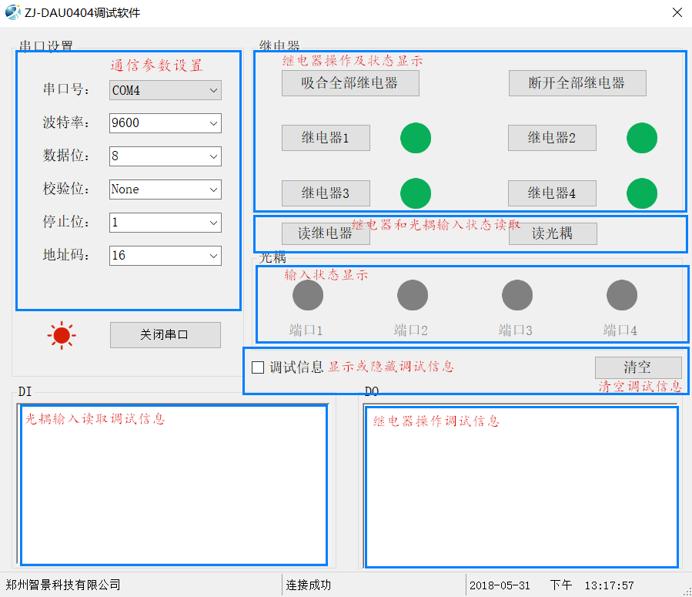The image size is (692, 597).
Task: Click the ZJ-DAU0404 application icon in title bar
Action: point(12,12)
